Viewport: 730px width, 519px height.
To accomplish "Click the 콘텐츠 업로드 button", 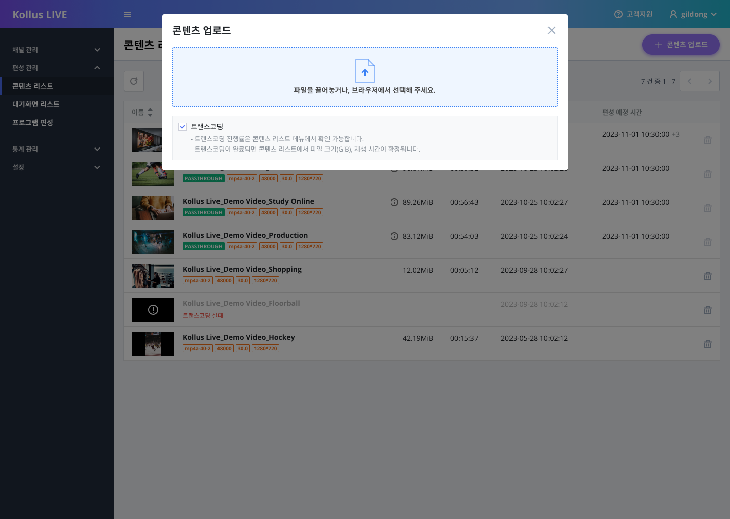I will coord(681,45).
